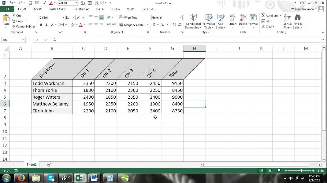Open the FORMULAS ribbon tab
The image size is (327, 183).
tap(82, 9)
